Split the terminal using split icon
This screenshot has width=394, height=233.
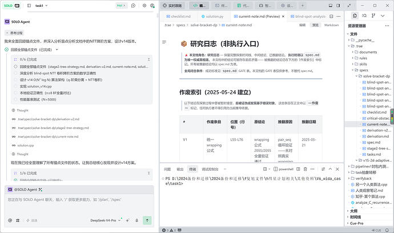click(x=298, y=169)
